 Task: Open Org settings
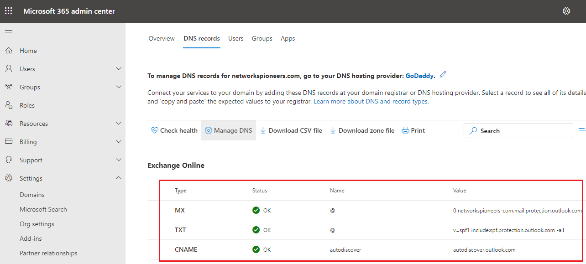coord(37,224)
